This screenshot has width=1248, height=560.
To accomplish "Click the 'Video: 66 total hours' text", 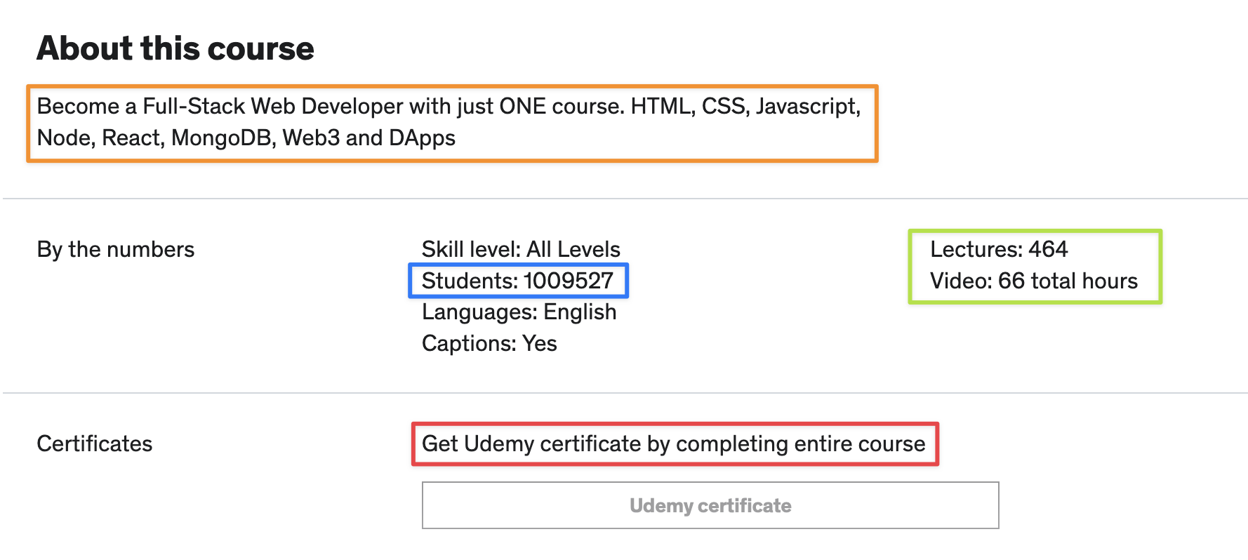I will coord(1034,281).
